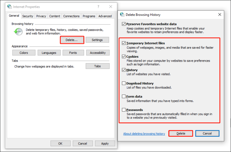
Task: Click the 'Browsing history' section heading
Action: tap(23, 24)
